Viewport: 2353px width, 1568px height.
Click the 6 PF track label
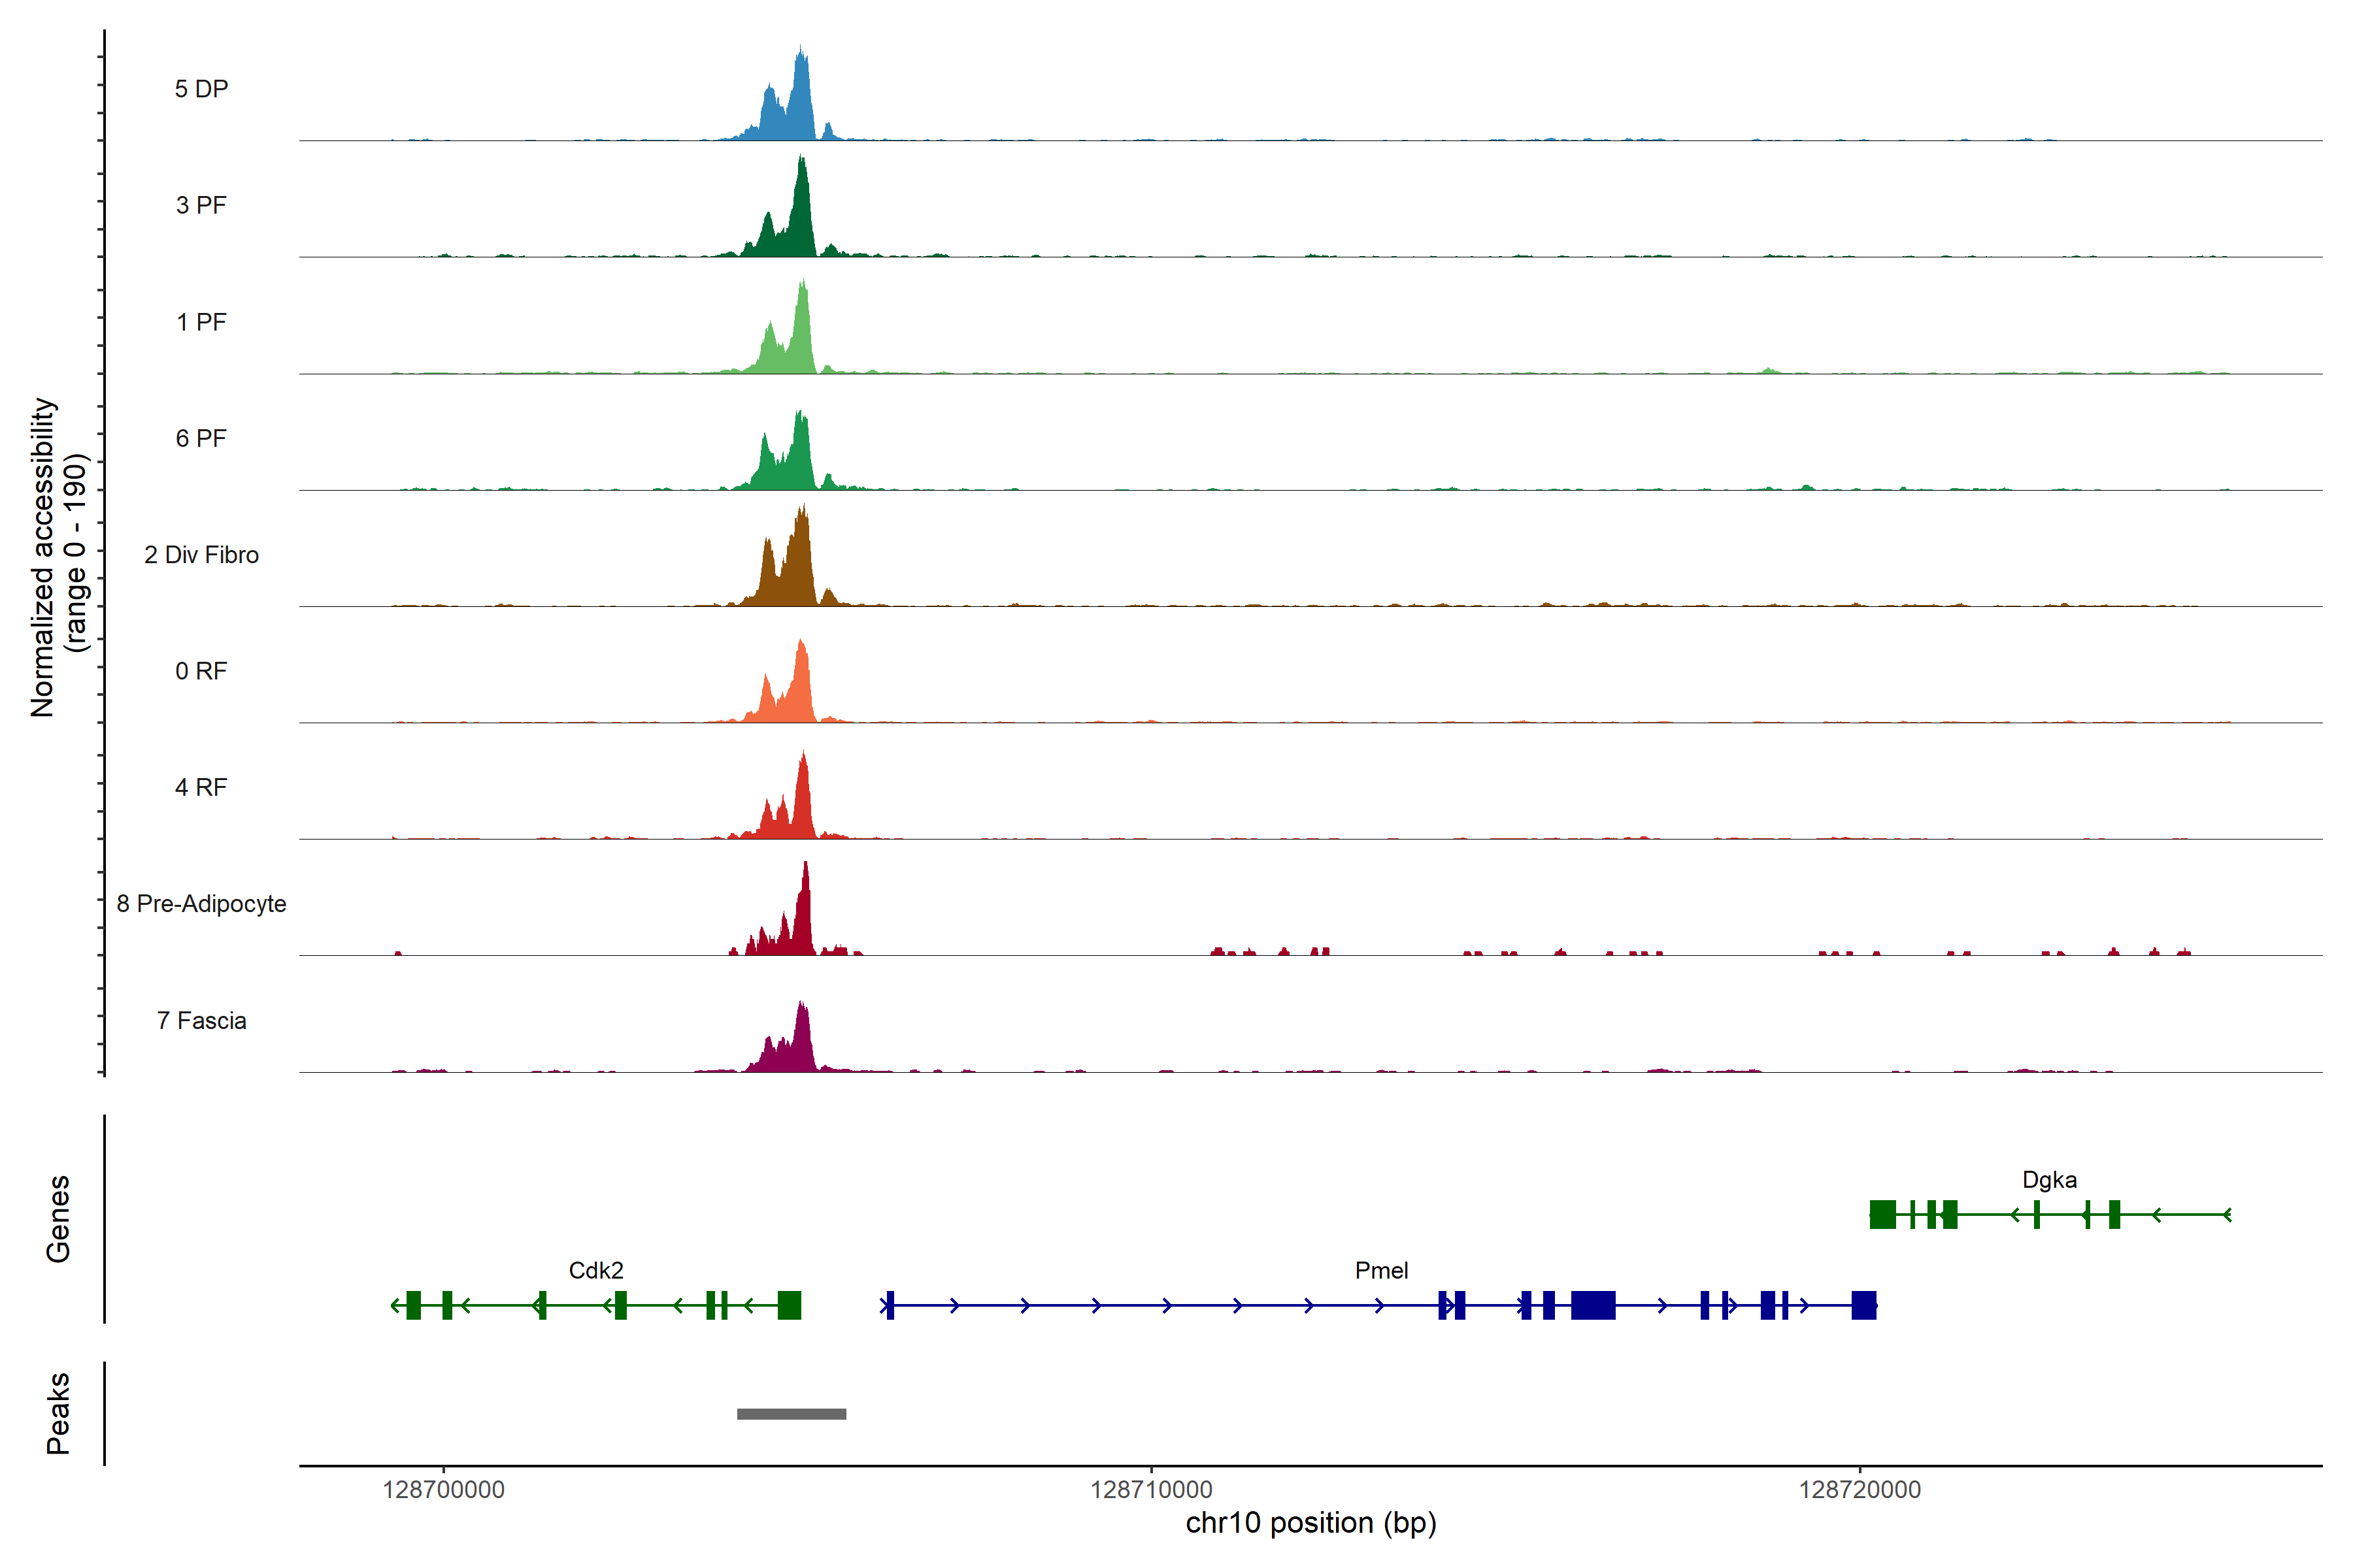pyautogui.click(x=201, y=438)
